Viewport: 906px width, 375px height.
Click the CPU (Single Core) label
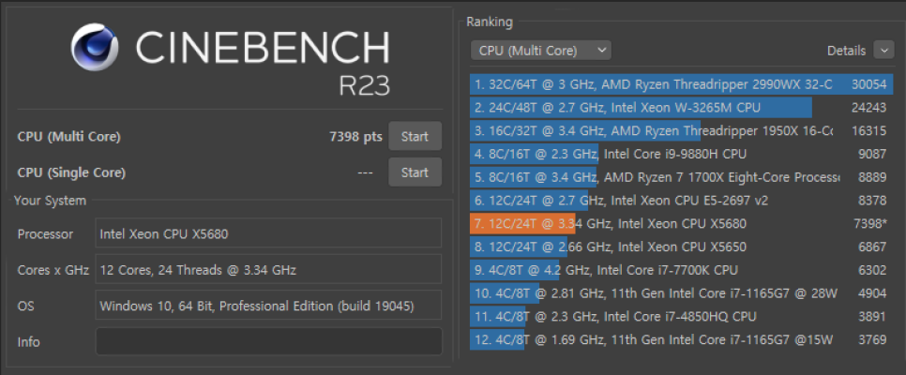point(71,172)
